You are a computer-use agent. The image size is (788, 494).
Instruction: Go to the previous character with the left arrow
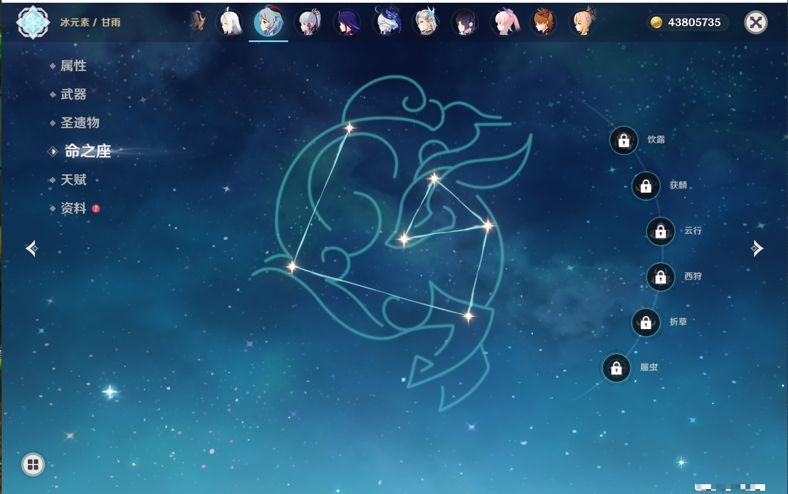pos(32,248)
